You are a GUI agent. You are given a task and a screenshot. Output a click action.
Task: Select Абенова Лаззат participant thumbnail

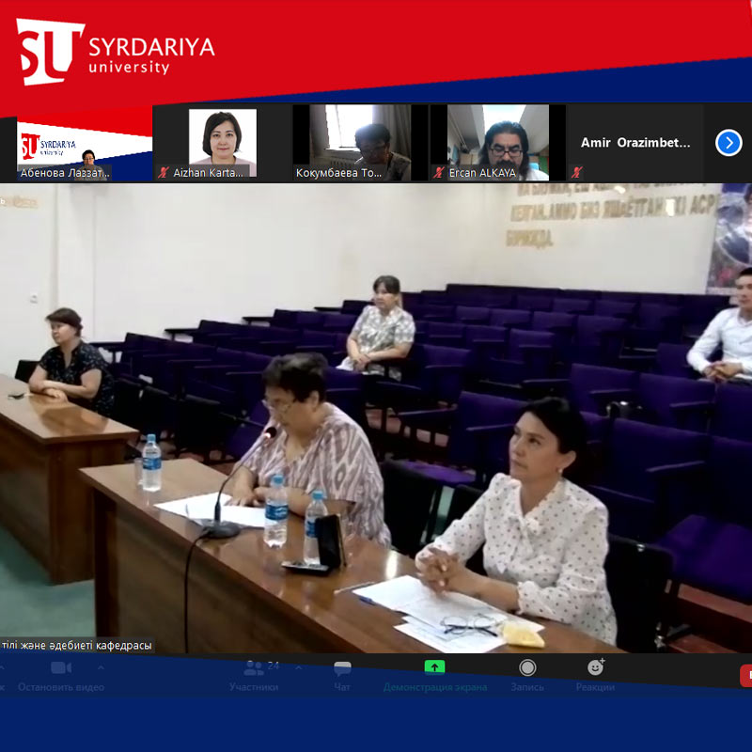coord(85,143)
